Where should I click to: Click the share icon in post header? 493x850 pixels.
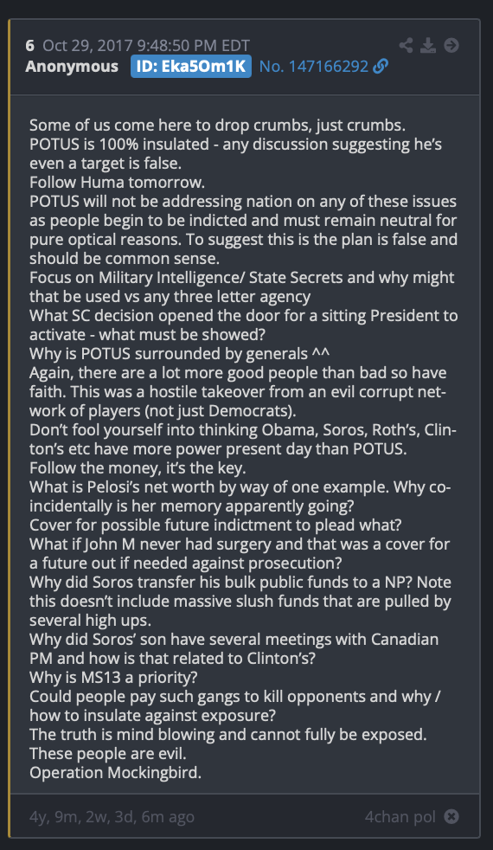pyautogui.click(x=406, y=45)
